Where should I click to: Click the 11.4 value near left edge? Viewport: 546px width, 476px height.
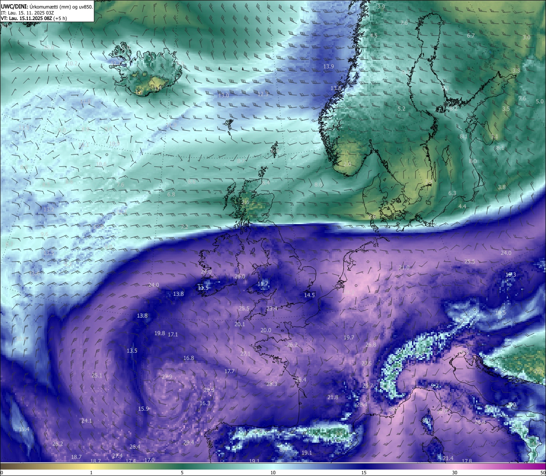pyautogui.click(x=24, y=429)
